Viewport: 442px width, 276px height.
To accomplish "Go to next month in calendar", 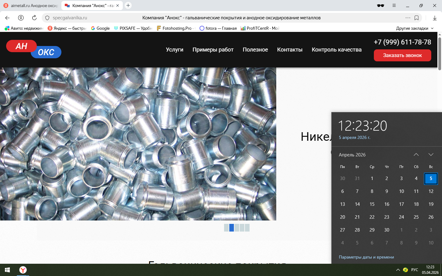I will [431, 155].
